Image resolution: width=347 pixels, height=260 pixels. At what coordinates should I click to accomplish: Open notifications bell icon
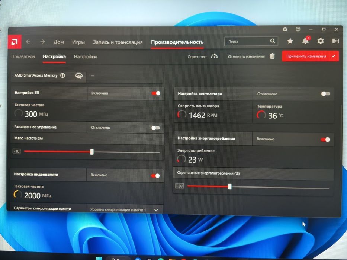(306, 41)
